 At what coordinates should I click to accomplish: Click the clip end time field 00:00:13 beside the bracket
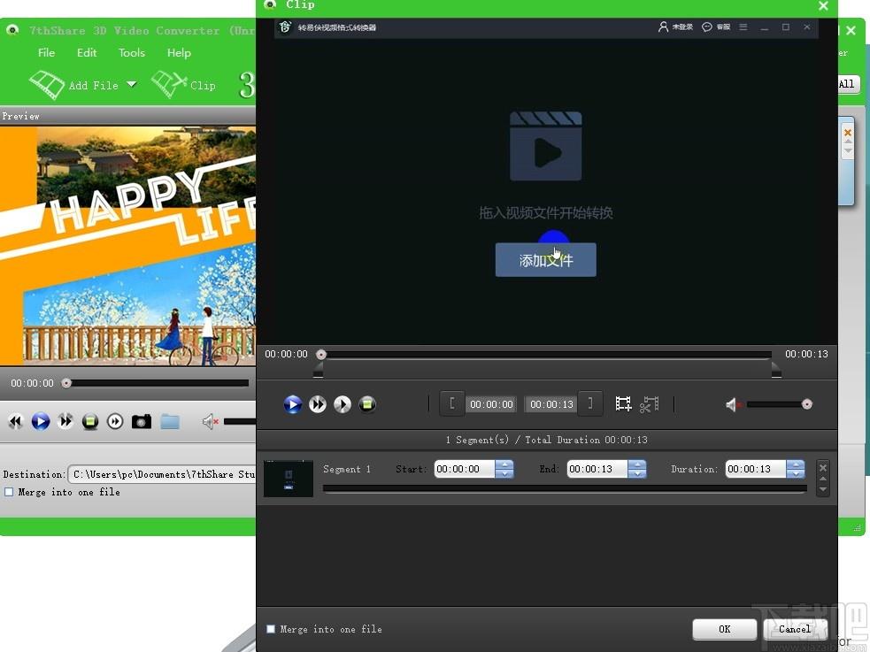click(551, 404)
